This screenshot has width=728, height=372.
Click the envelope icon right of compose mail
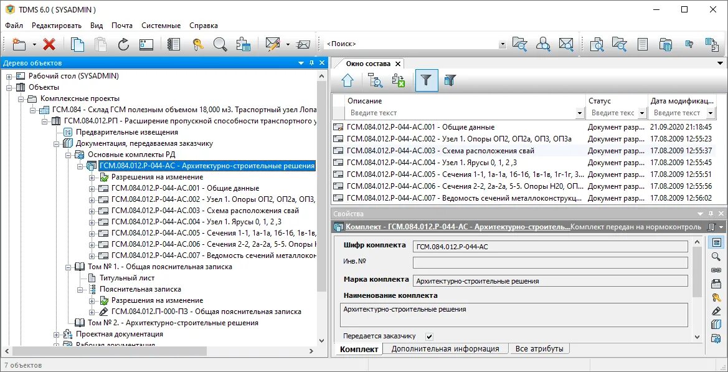(303, 44)
